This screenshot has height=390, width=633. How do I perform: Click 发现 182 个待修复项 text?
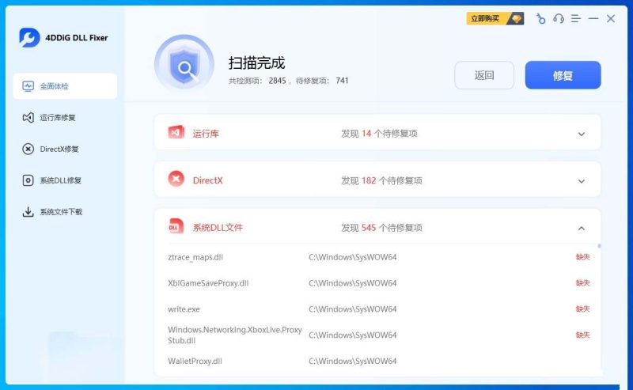click(381, 180)
